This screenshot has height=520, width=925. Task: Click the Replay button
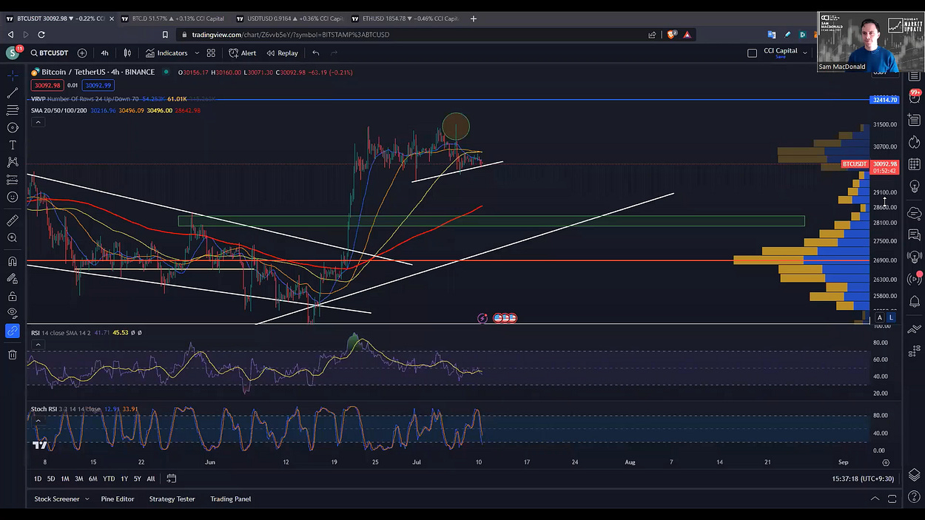point(282,53)
